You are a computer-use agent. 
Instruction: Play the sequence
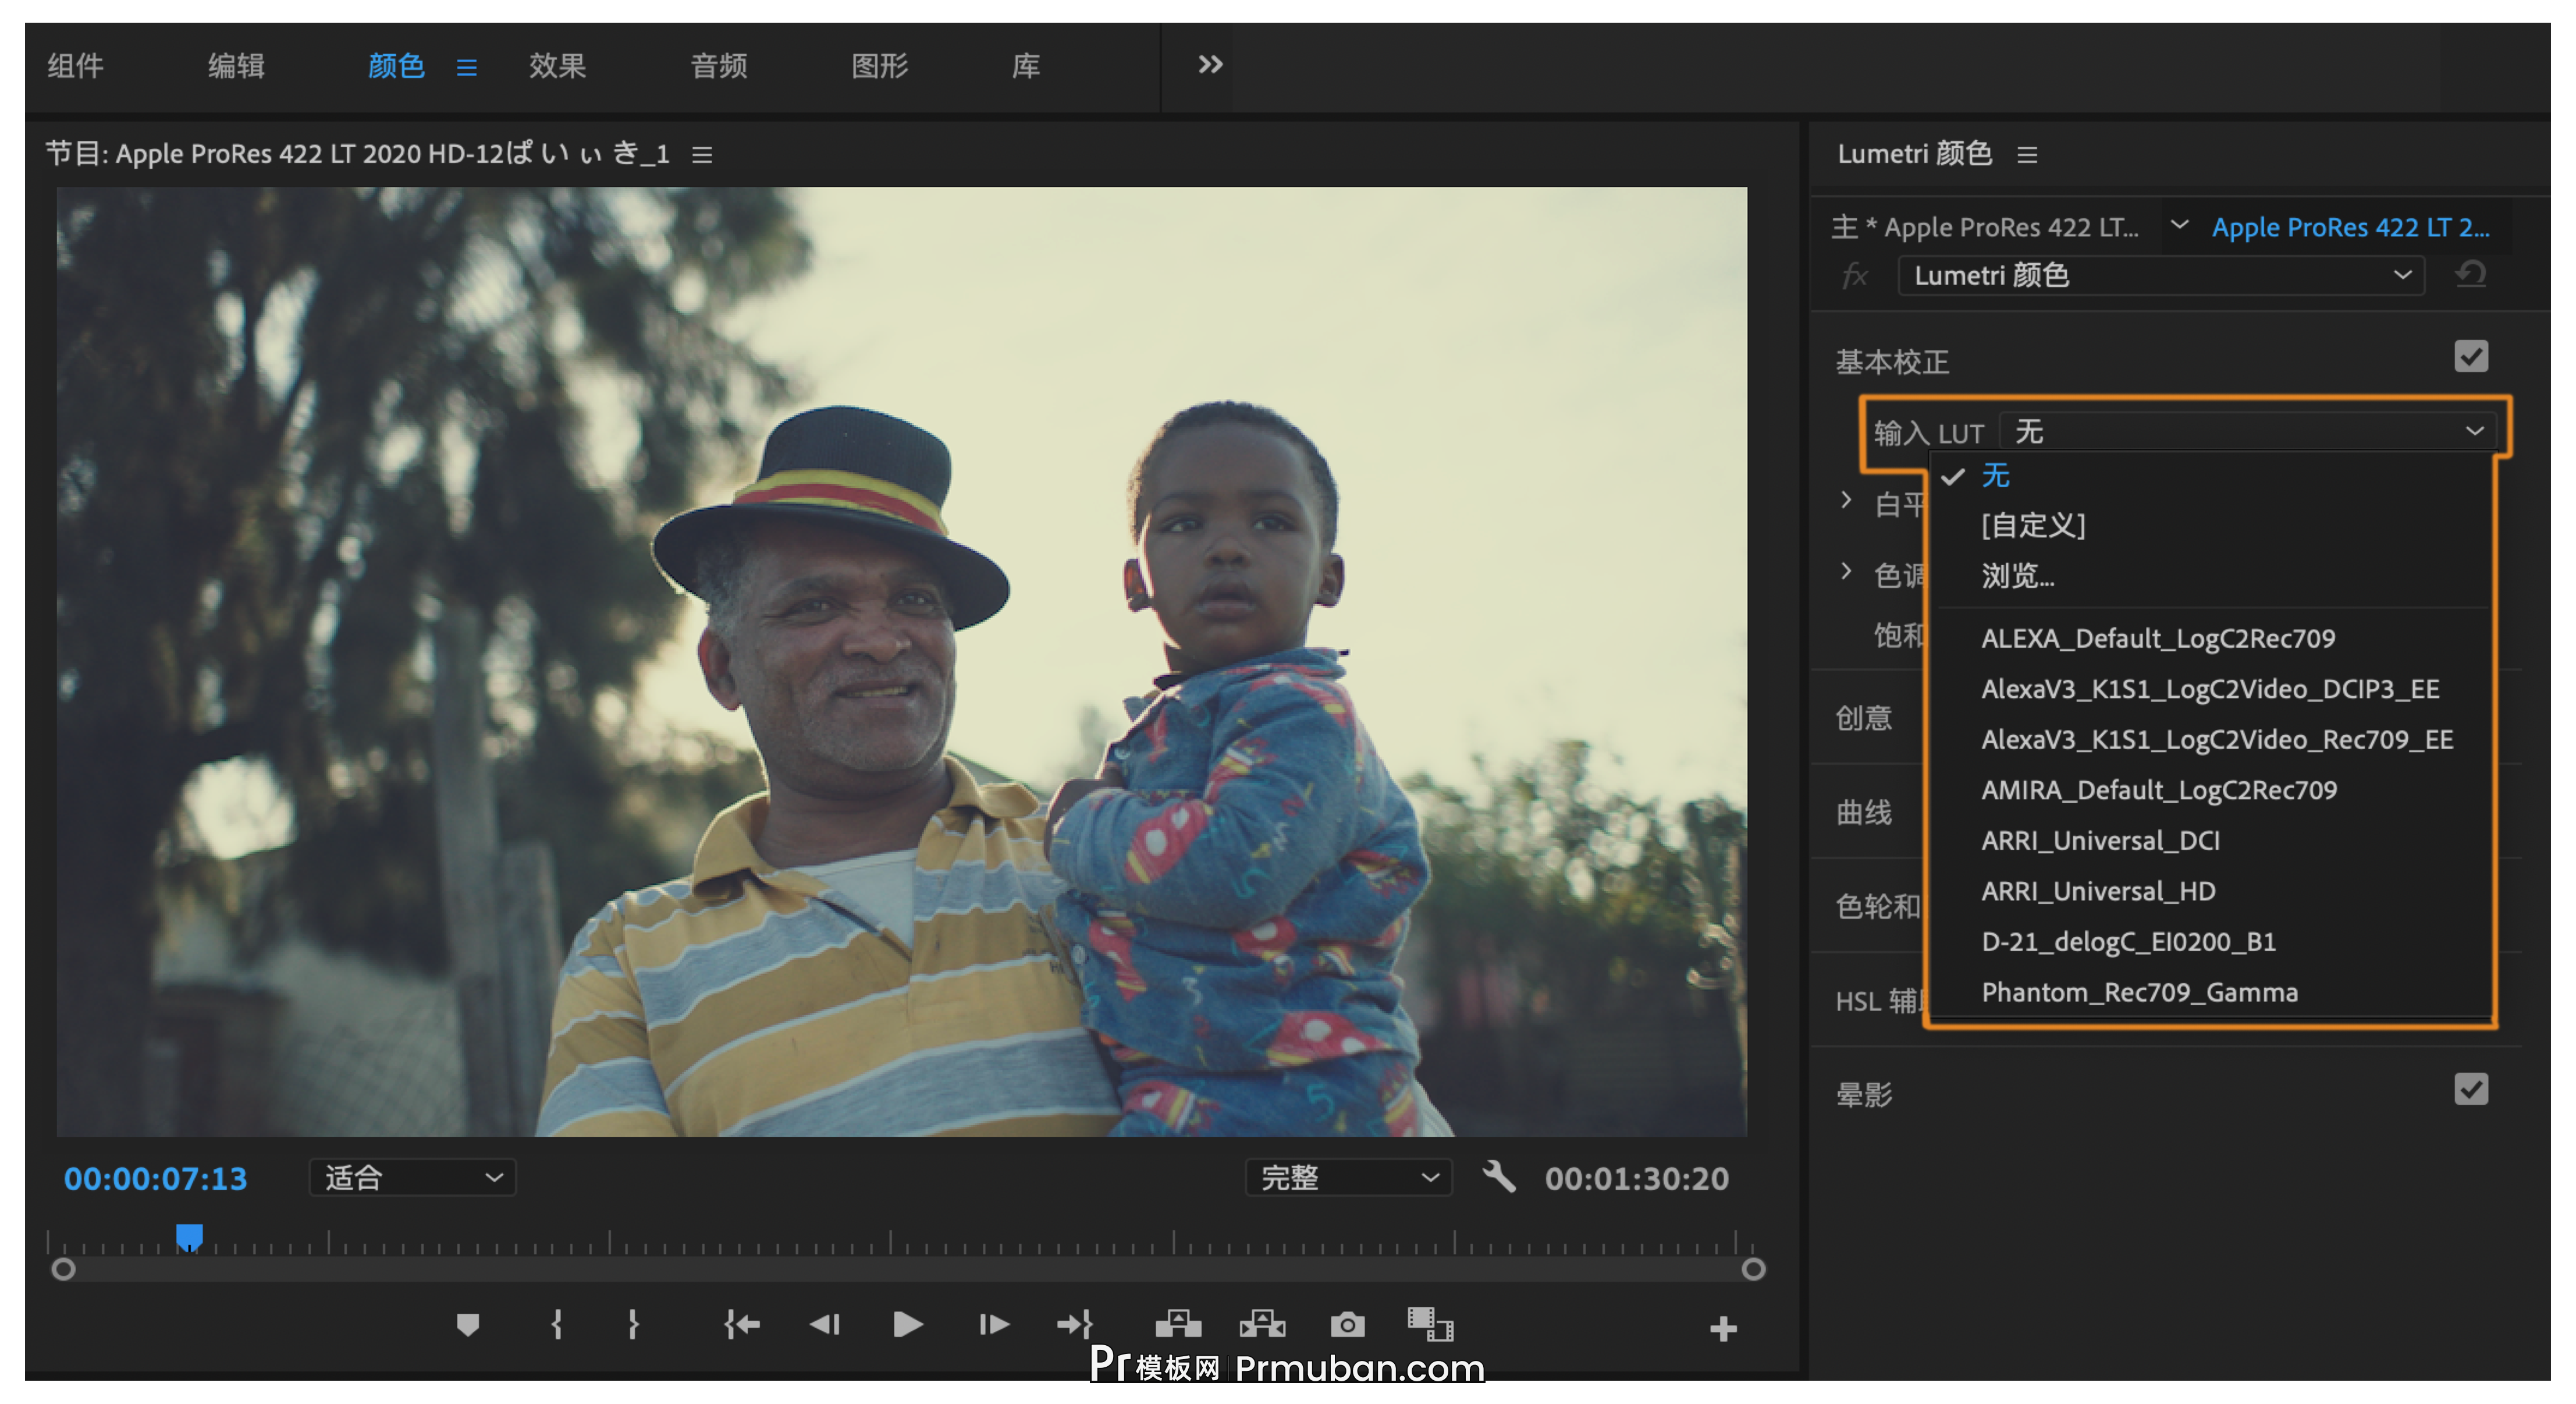908,1325
